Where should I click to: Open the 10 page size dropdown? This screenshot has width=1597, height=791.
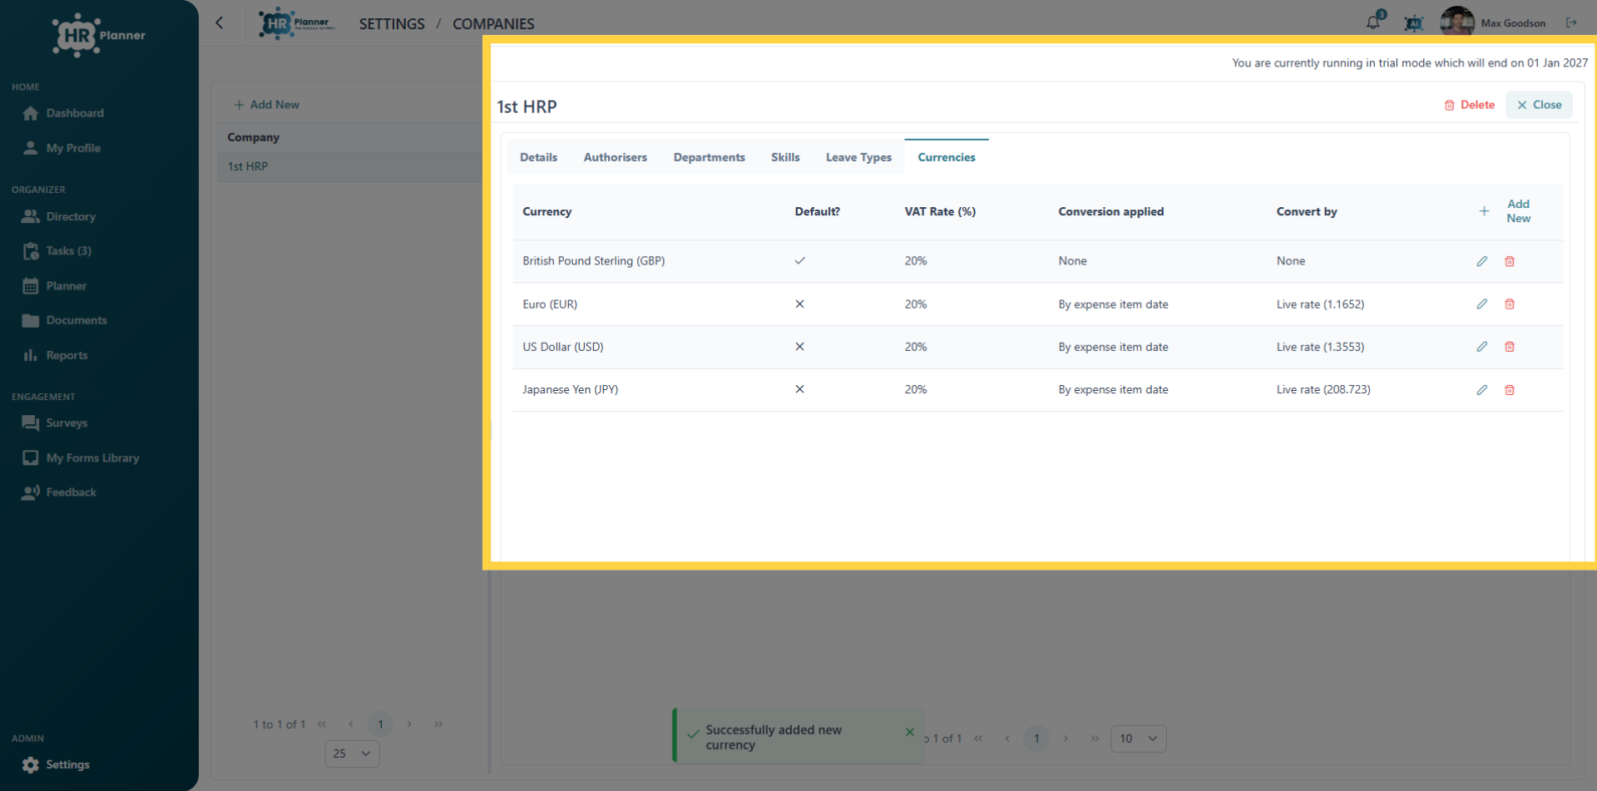click(x=1139, y=739)
